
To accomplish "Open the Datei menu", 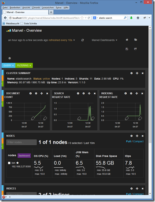I will pos(5,8).
